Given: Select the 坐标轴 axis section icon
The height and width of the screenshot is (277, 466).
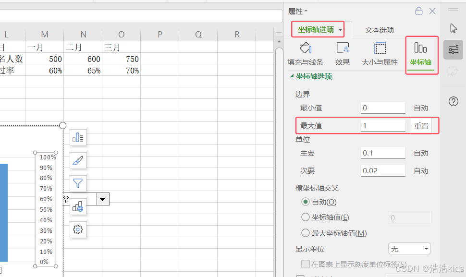Looking at the screenshot, I should point(420,54).
